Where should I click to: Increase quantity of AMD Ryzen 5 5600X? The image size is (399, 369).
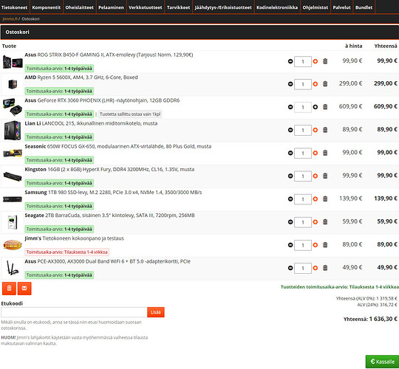tap(316, 84)
